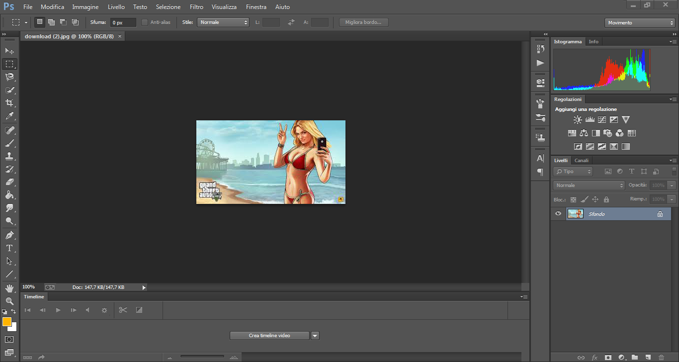Open the Livello menu

(x=116, y=7)
